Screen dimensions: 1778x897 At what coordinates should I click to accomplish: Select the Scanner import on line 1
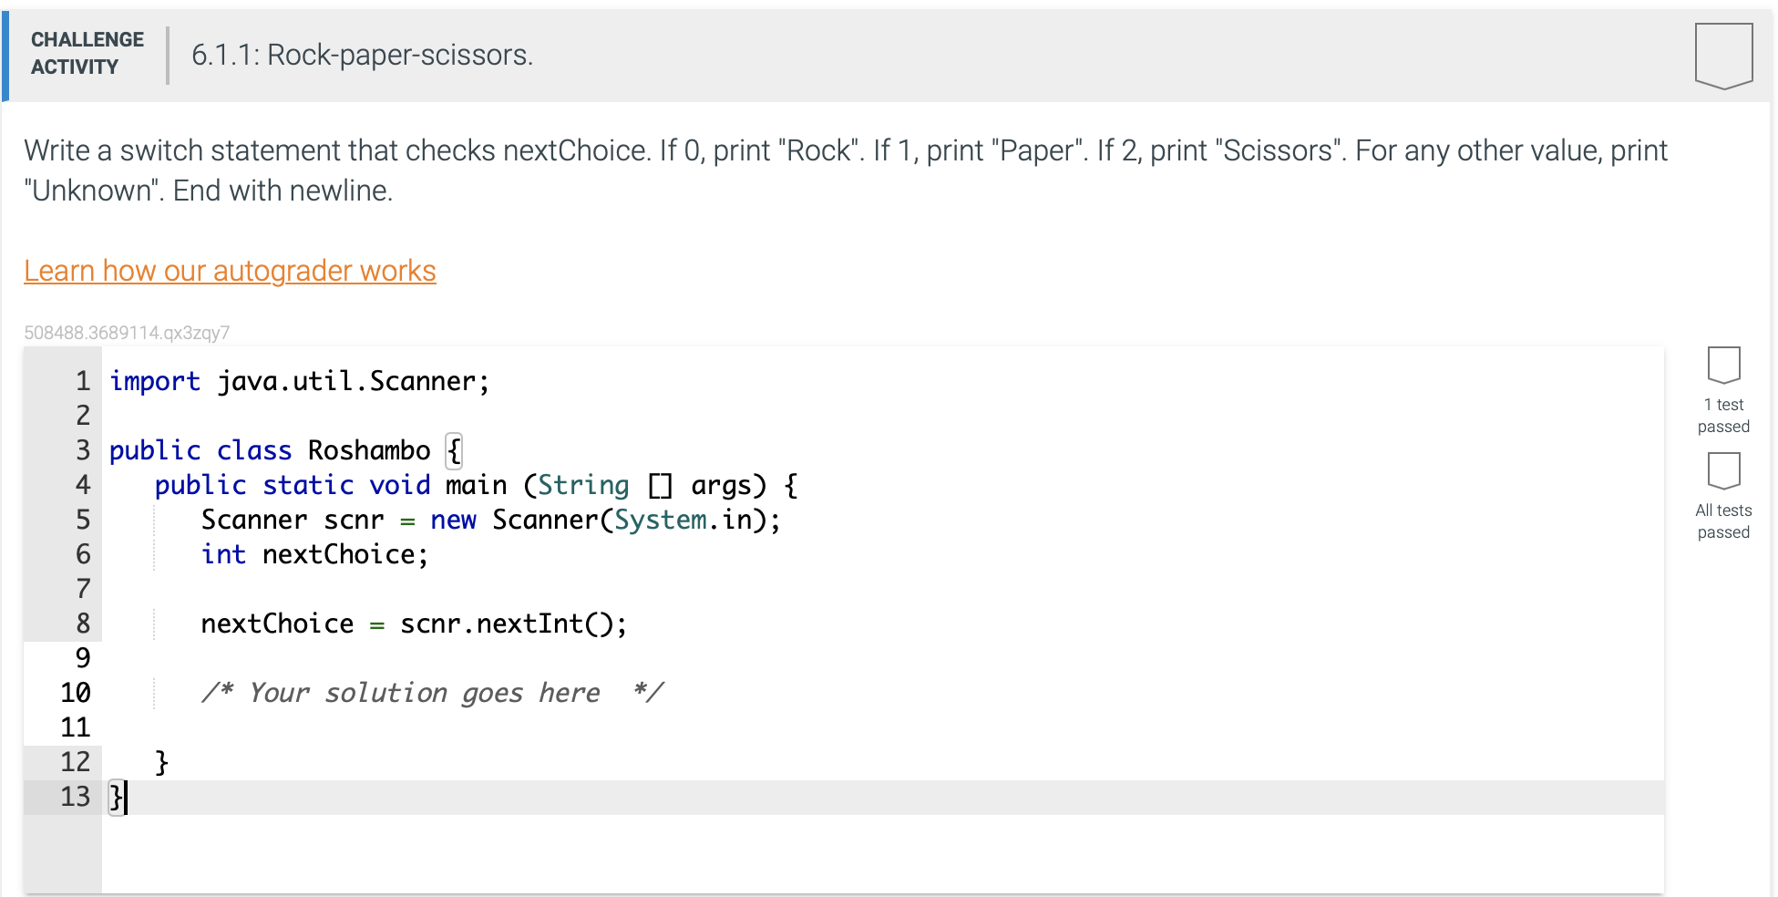point(301,381)
